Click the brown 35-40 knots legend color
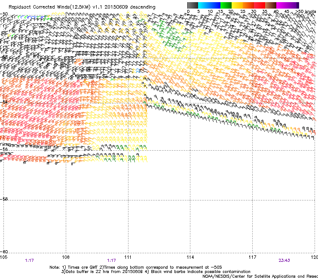The image size is (318, 279). pyautogui.click(x=271, y=5)
